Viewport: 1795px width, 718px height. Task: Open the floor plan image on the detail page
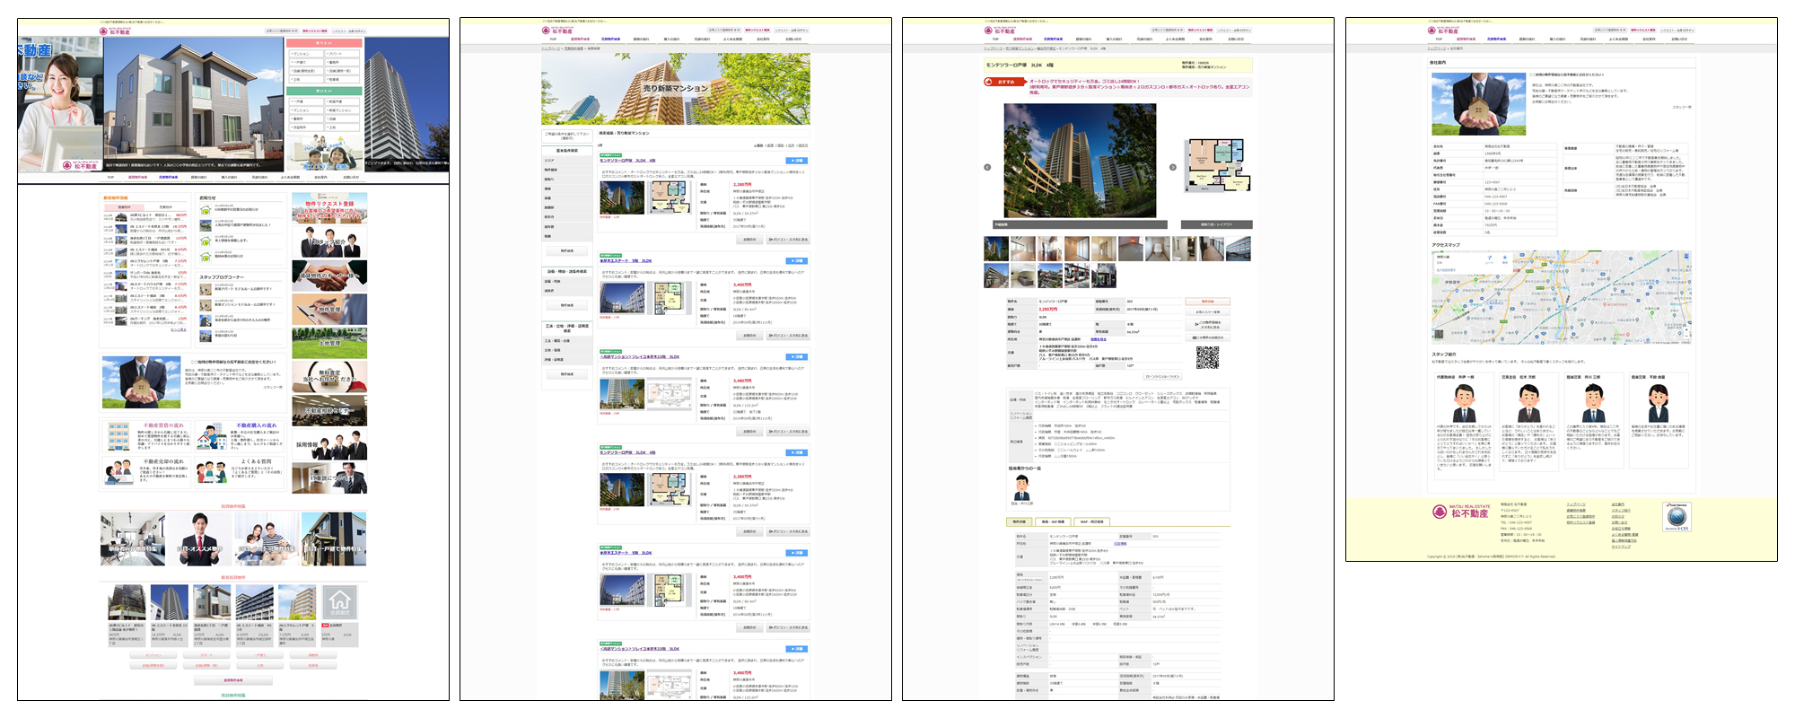coord(1218,166)
